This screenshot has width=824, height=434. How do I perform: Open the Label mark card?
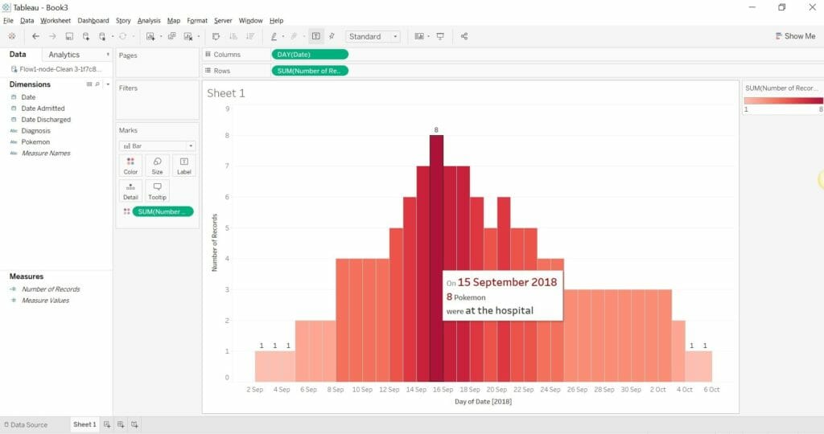point(184,166)
